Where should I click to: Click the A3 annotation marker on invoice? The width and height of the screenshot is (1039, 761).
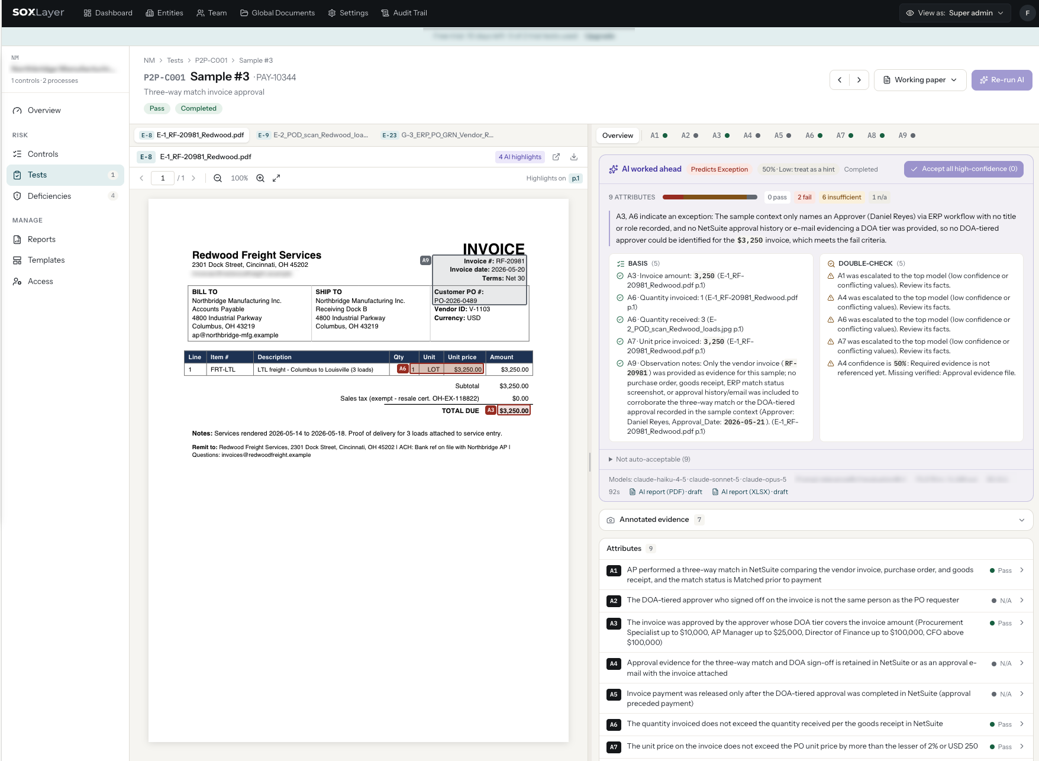(491, 410)
